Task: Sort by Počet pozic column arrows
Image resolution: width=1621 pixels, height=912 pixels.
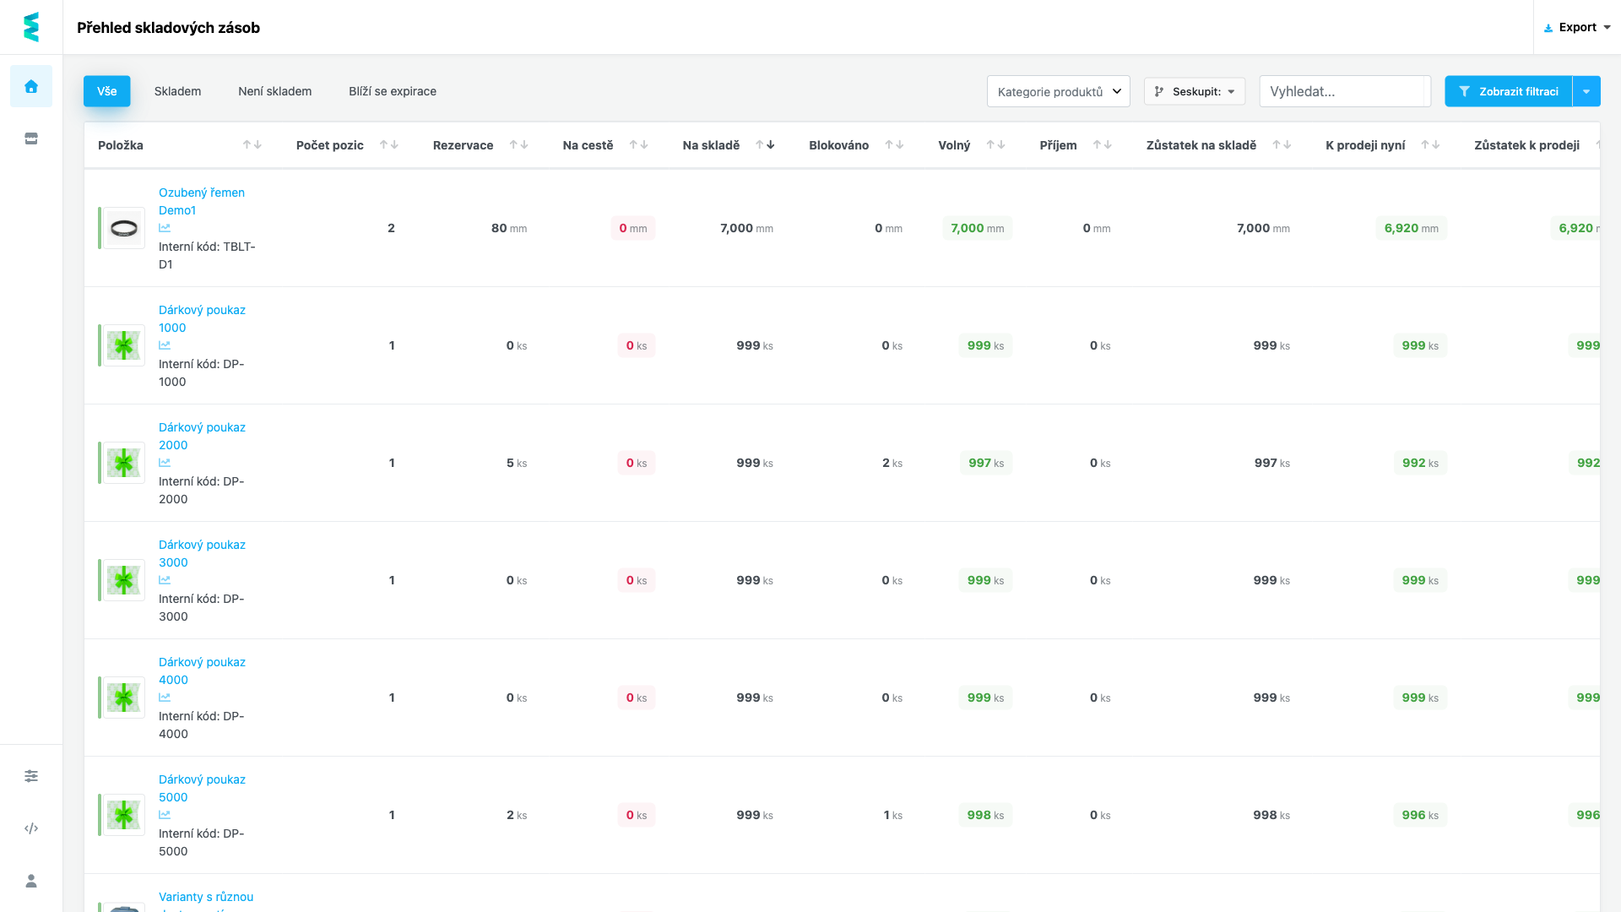Action: (389, 145)
